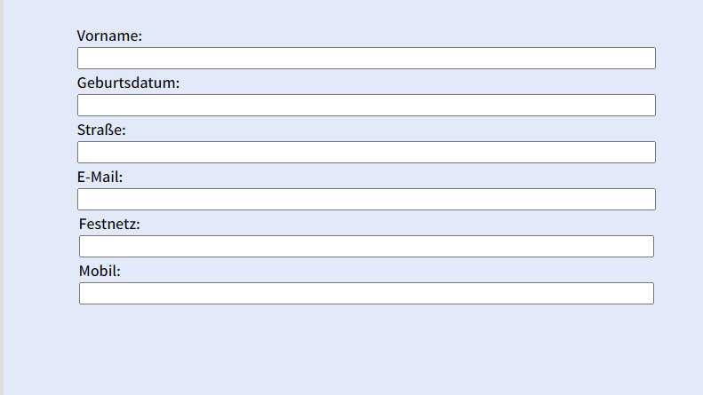The width and height of the screenshot is (703, 395).
Task: Click the Mobil input field
Action: (366, 294)
